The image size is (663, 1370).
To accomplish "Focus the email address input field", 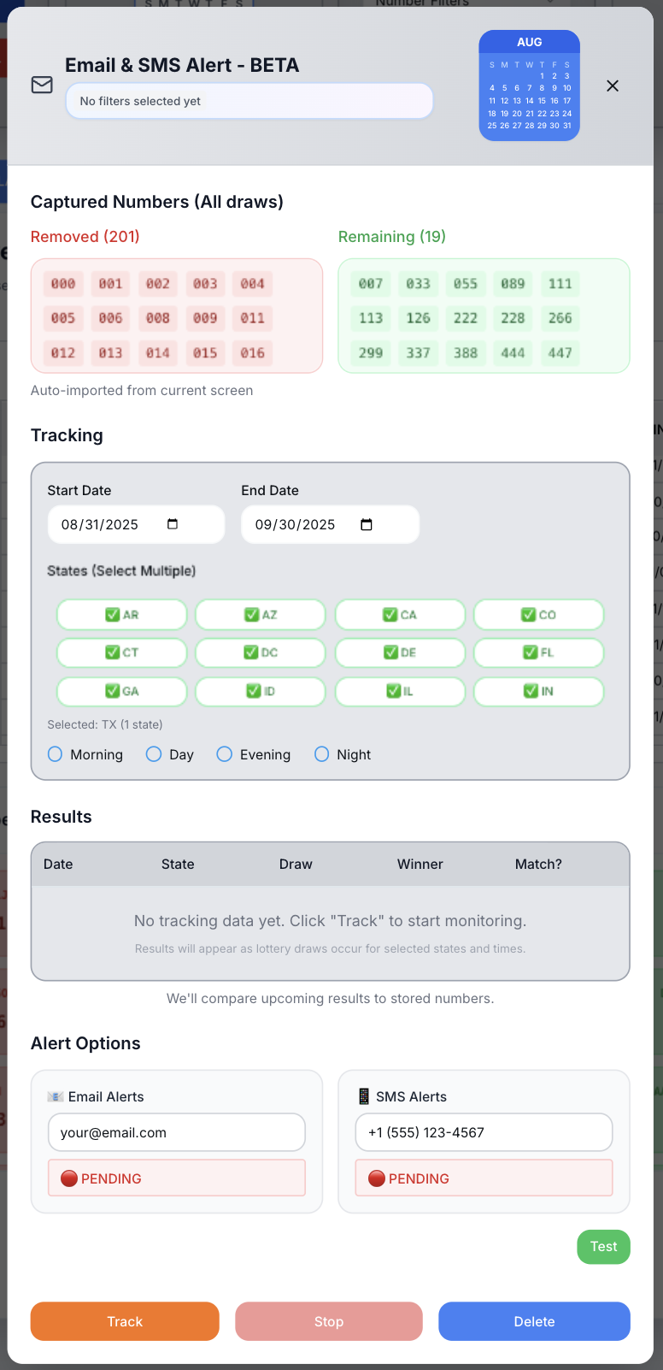I will click(x=177, y=1132).
